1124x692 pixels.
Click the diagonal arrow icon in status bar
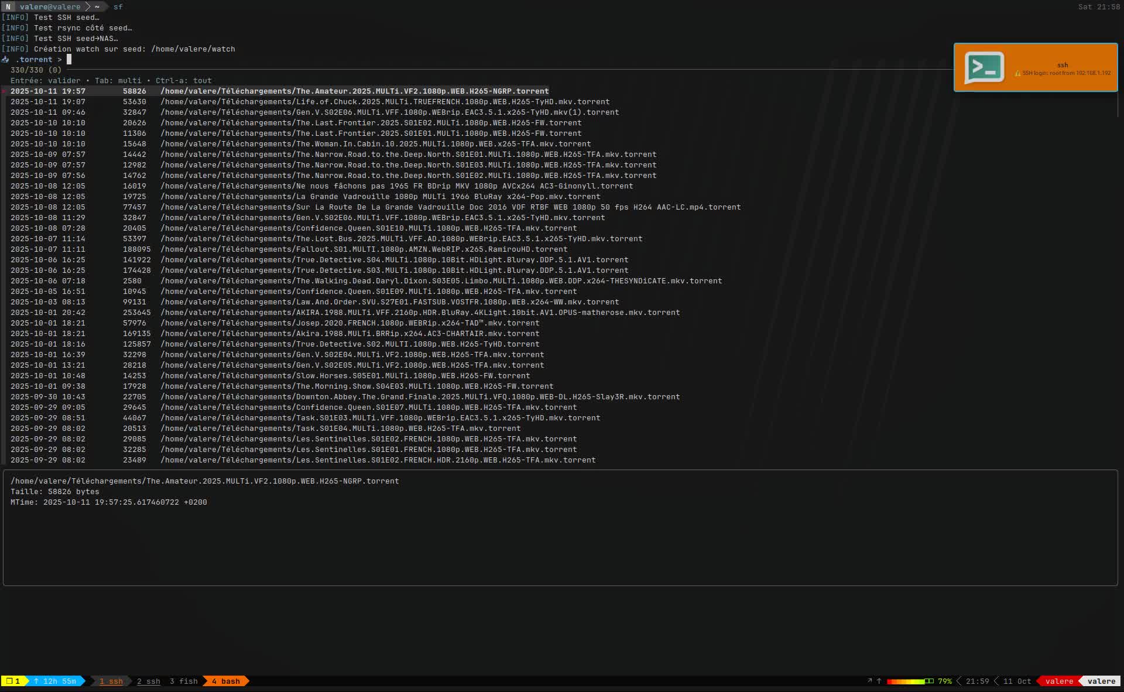(x=869, y=681)
